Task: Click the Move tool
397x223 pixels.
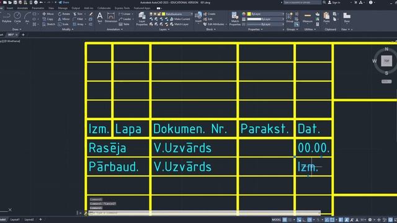Action: point(48,14)
